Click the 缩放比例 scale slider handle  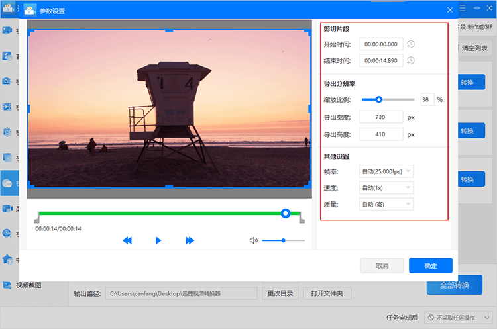(x=379, y=100)
